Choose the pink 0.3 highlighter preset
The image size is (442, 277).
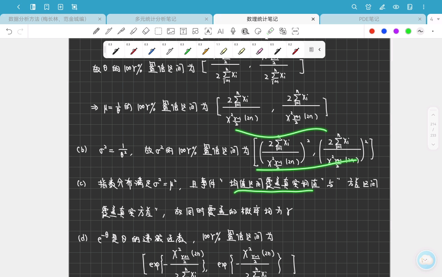click(x=259, y=50)
